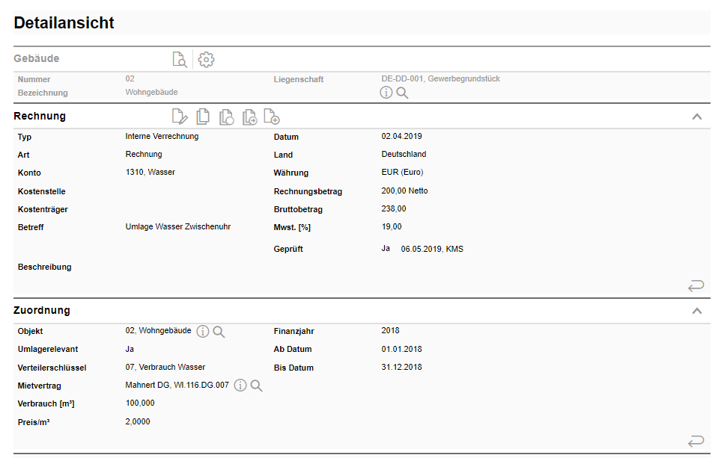
Task: Show info for Mietvertrag Mahnert DG
Action: point(240,386)
